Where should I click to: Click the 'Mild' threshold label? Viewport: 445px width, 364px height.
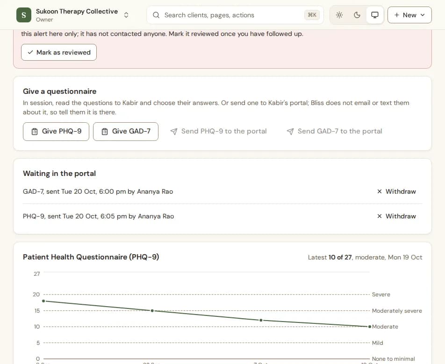[378, 343]
